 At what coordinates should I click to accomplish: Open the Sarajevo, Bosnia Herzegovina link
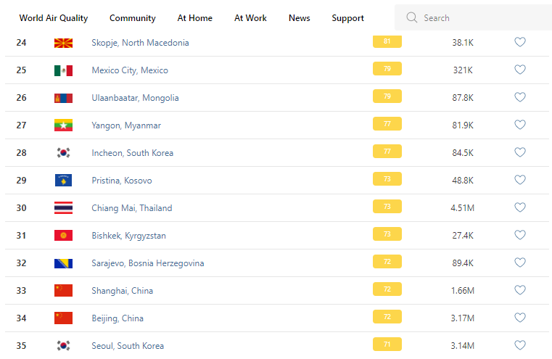click(x=147, y=263)
